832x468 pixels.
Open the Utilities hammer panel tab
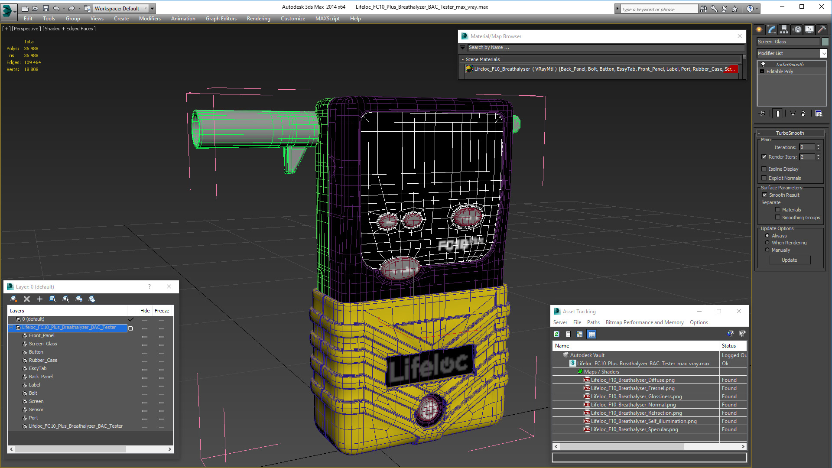(822, 29)
